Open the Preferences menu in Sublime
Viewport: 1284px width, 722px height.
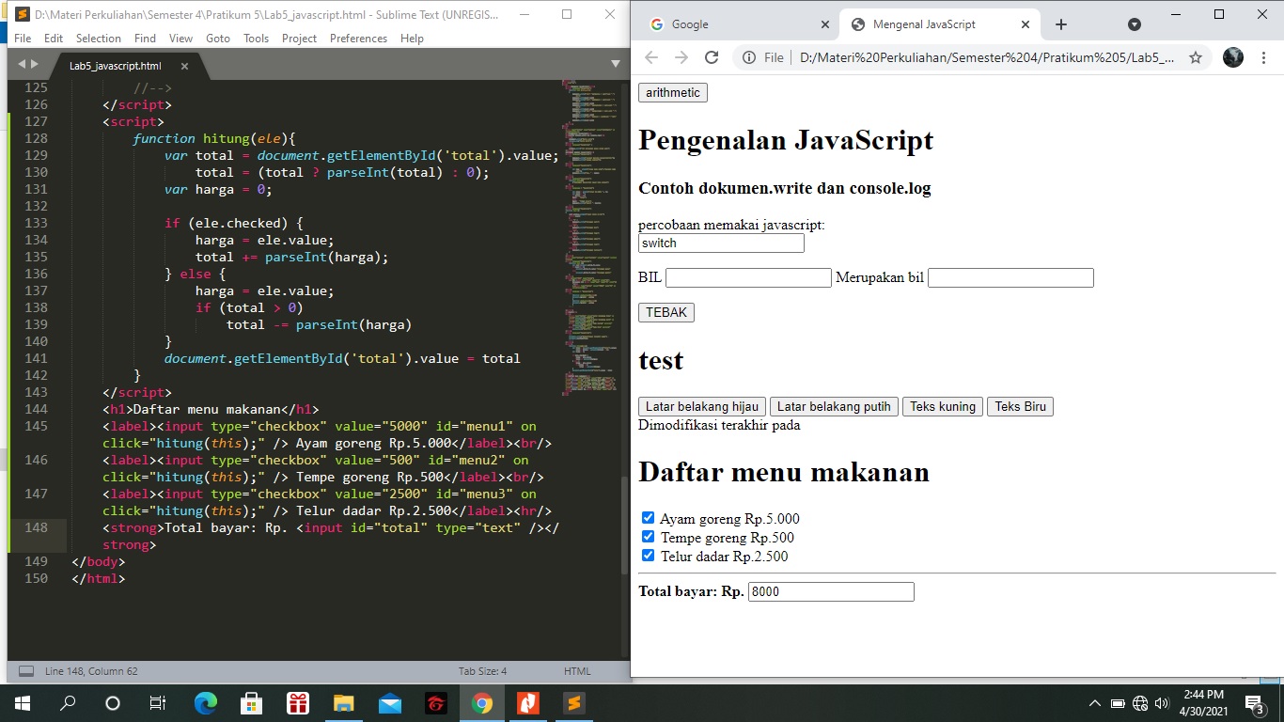coord(358,39)
